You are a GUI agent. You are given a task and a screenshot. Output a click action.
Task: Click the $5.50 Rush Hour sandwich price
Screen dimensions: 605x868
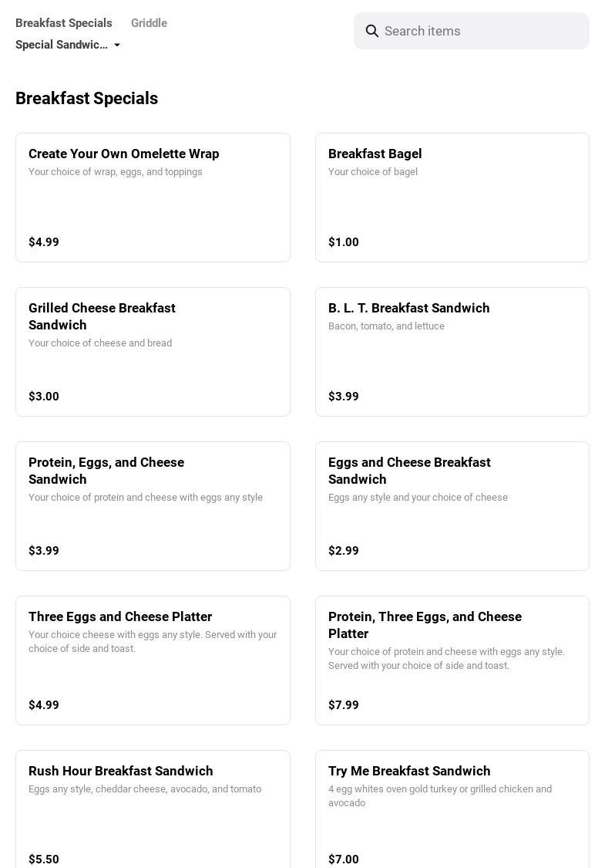[x=44, y=859]
